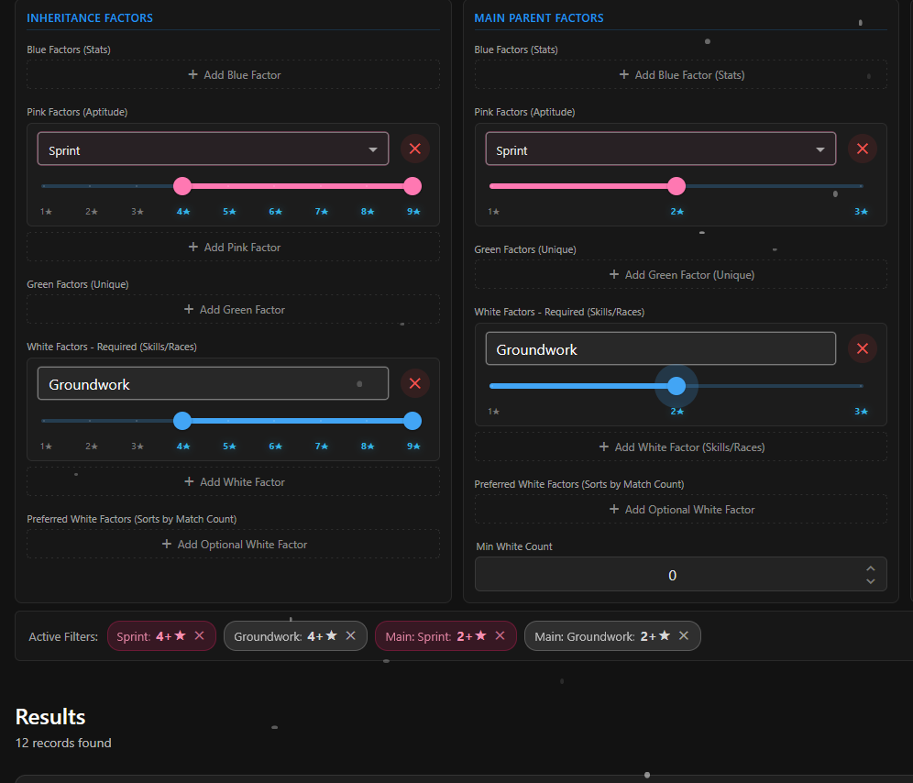913x783 pixels.
Task: Click the Inheritance Sprint slider minimum handle at 4★
Action: point(182,186)
